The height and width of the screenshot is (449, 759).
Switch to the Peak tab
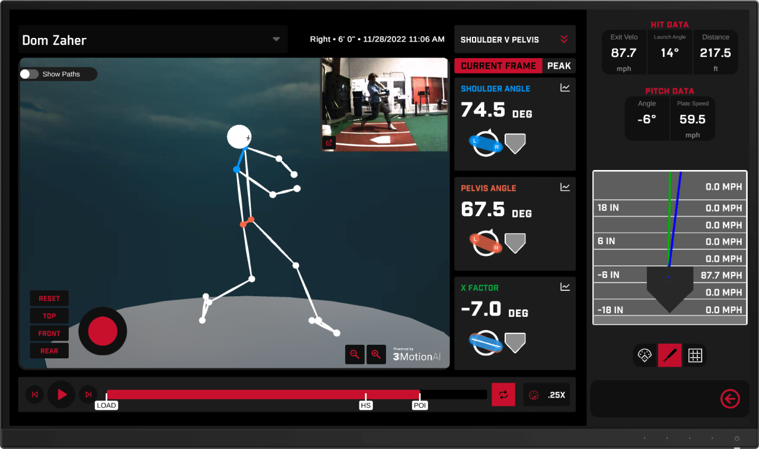coord(559,66)
